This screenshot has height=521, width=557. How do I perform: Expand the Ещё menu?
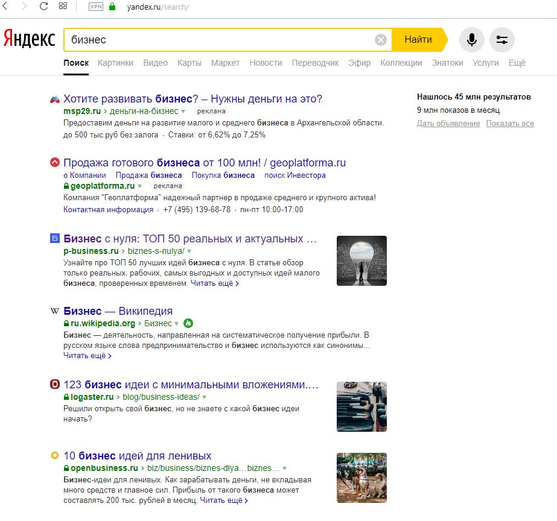pos(517,63)
